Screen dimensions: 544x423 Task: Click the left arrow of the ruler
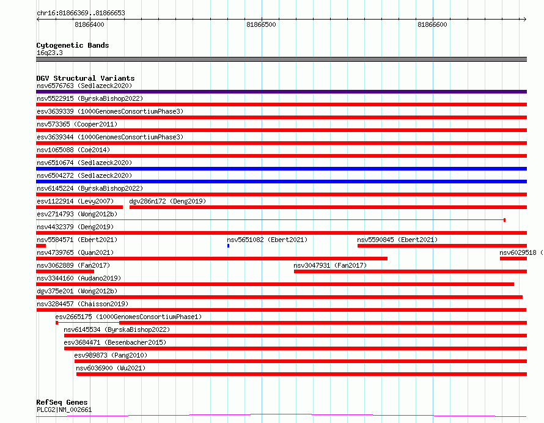click(38, 20)
